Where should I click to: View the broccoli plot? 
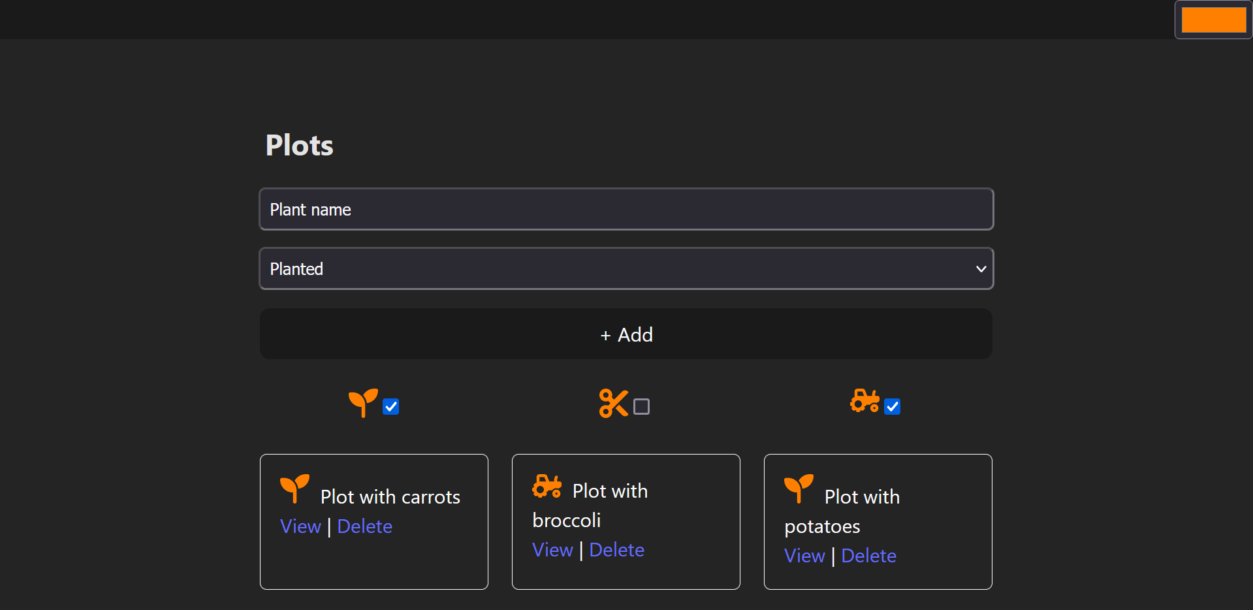pos(552,550)
